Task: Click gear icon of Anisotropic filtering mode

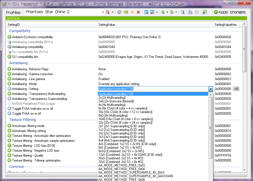Action: click(x=9, y=126)
